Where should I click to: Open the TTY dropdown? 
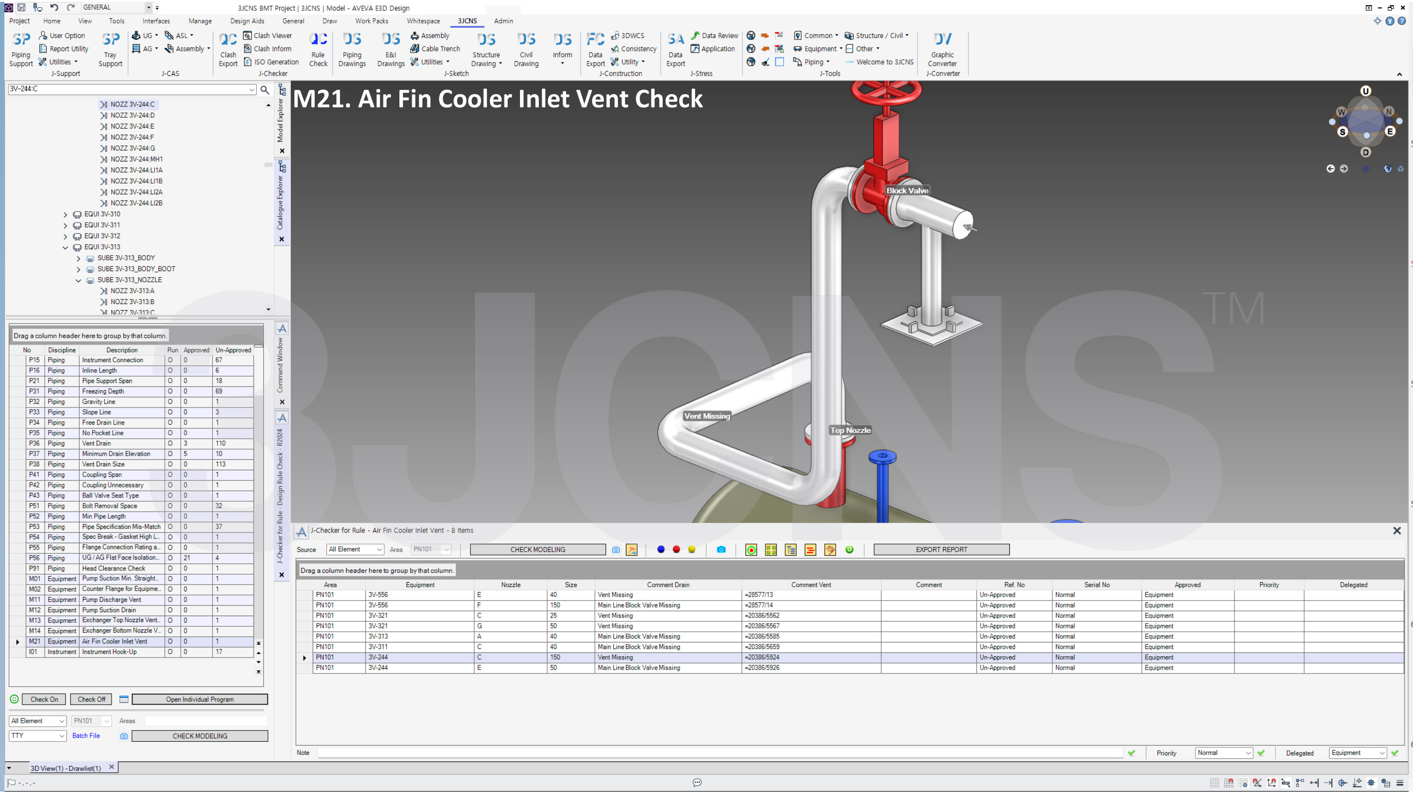pyautogui.click(x=37, y=736)
